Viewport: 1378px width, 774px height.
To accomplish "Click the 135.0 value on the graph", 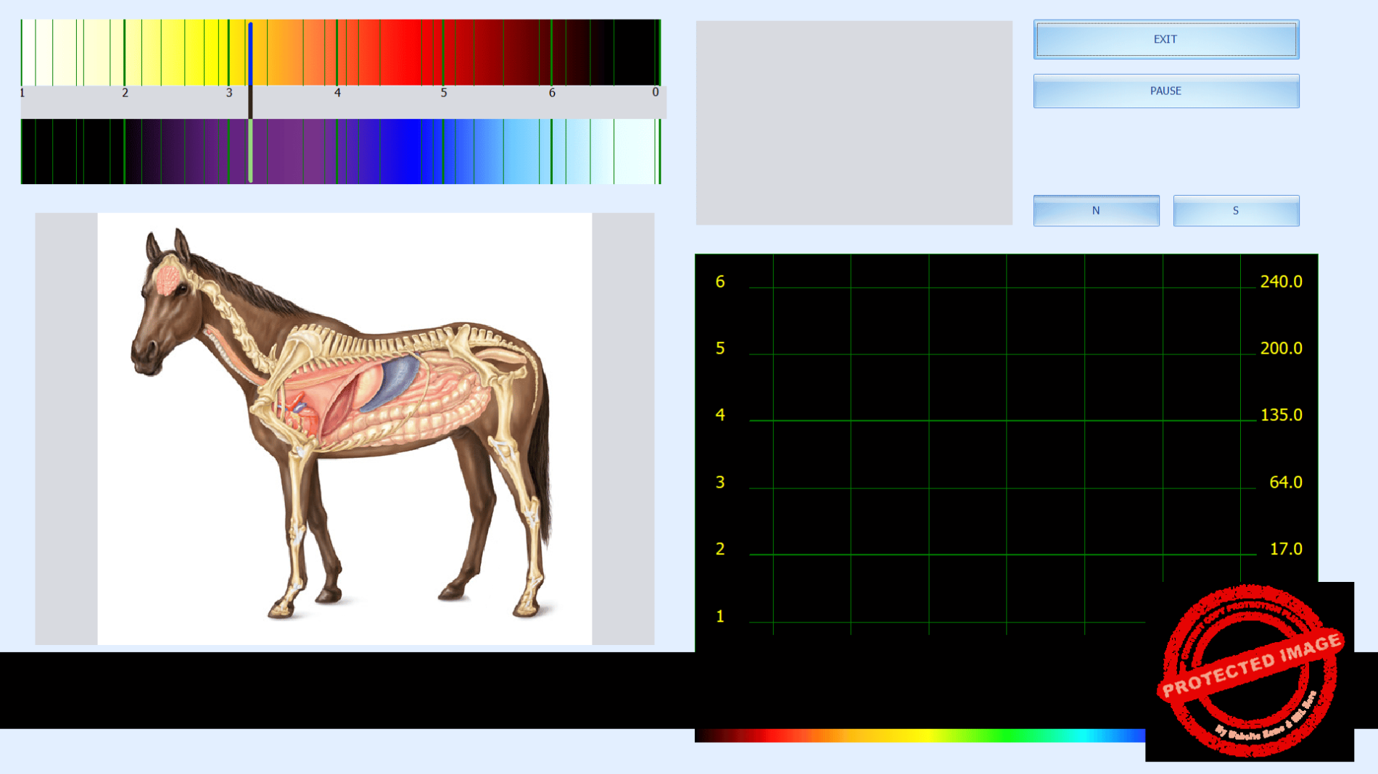I will (1280, 415).
